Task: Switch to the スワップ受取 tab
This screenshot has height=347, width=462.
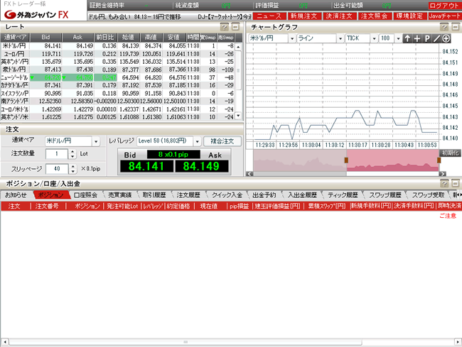Action: click(428, 194)
